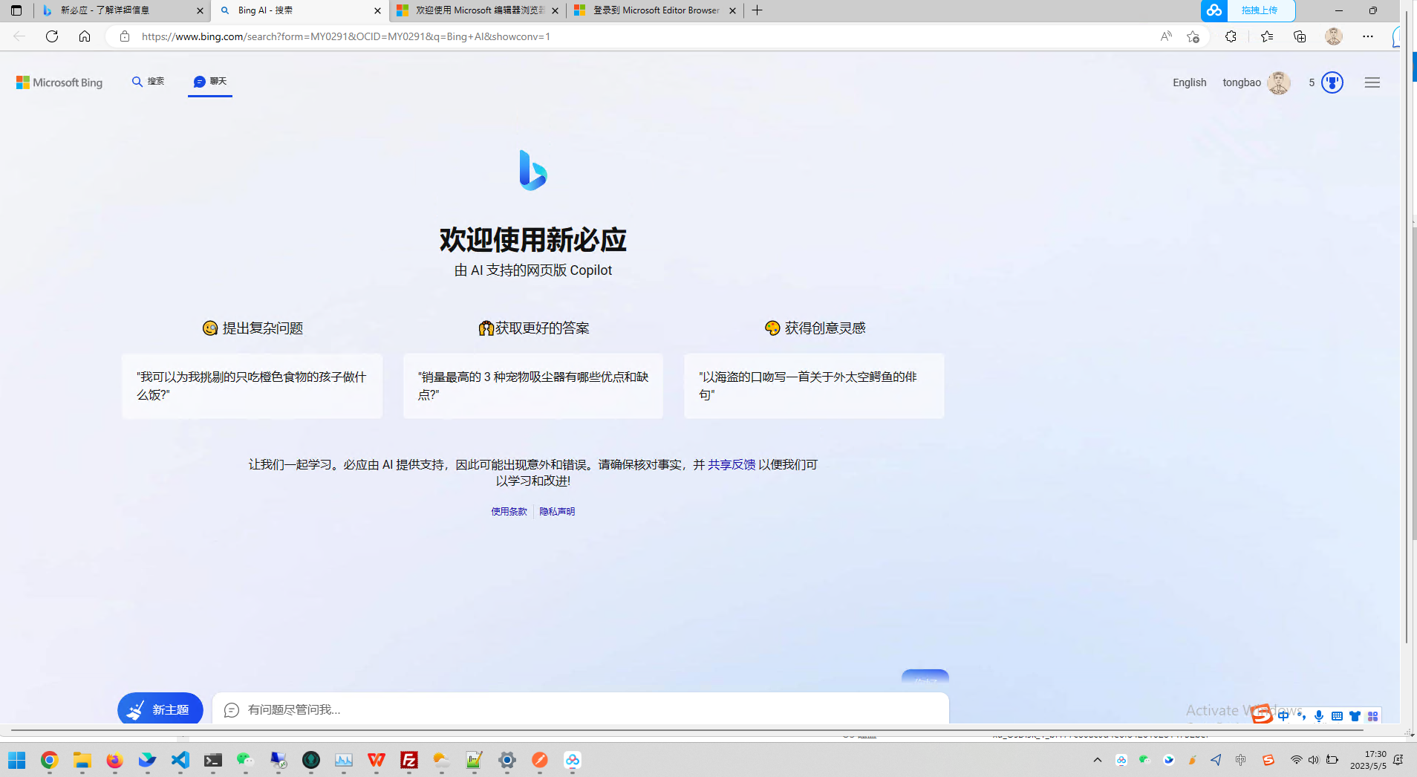Screen dimensions: 1417x777
Task: Open Microsoft Rewards via the trophy icon
Action: pyautogui.click(x=1331, y=82)
